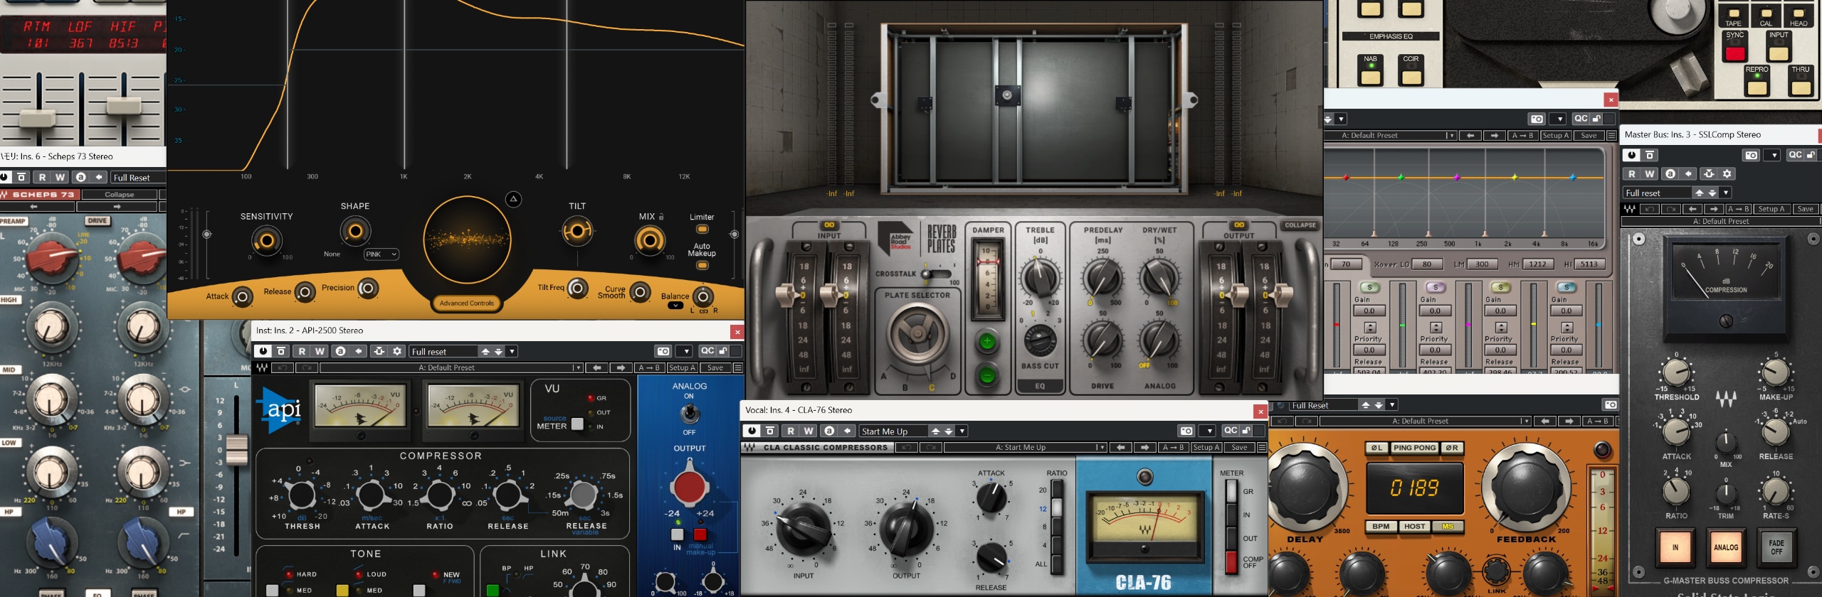Click A→B copy in API-2500 Waves bar
The width and height of the screenshot is (1822, 597).
648,368
